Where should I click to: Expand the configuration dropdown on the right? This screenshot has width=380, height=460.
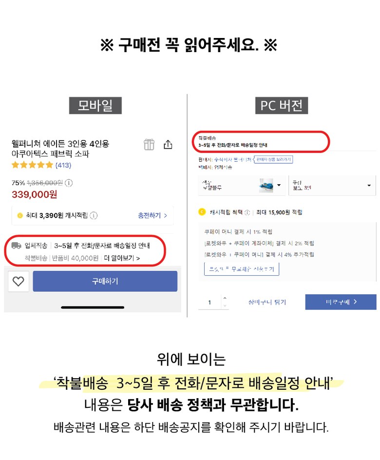(x=332, y=185)
